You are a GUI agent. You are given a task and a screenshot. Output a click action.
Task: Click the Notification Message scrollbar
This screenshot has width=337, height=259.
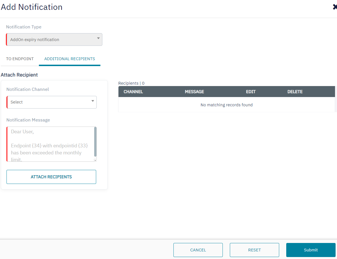(x=95, y=142)
